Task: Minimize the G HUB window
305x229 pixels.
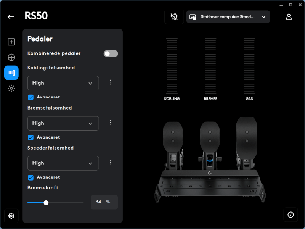Action: [x=281, y=5]
